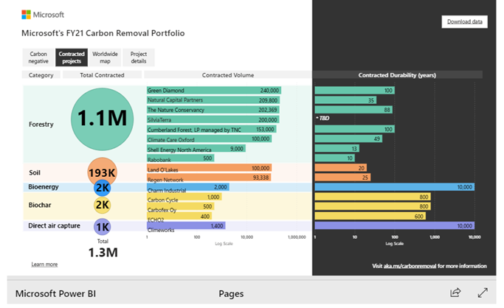
Task: Click the Forestry category label
Action: [41, 125]
